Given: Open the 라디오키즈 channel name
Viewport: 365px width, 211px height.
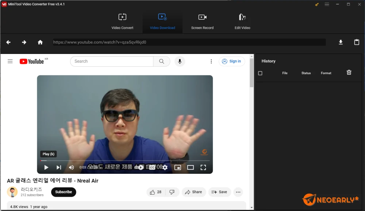Looking at the screenshot, I should click(31, 189).
